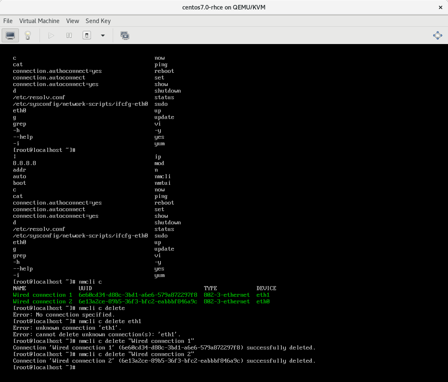Click the NAME column header

(19, 288)
